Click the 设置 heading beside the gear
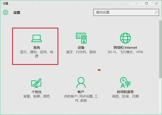Screen dimensions: 162x115 click(x=17, y=13)
